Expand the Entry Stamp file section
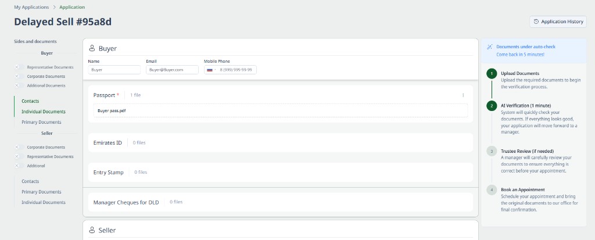The width and height of the screenshot is (595, 240). pyautogui.click(x=281, y=173)
